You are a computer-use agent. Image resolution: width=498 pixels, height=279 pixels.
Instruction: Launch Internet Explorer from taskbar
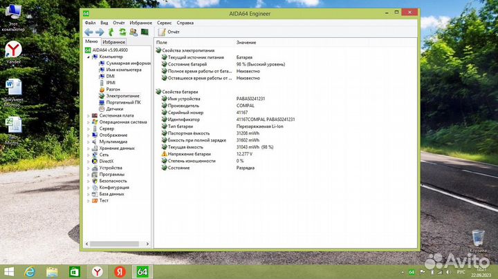click(30, 272)
